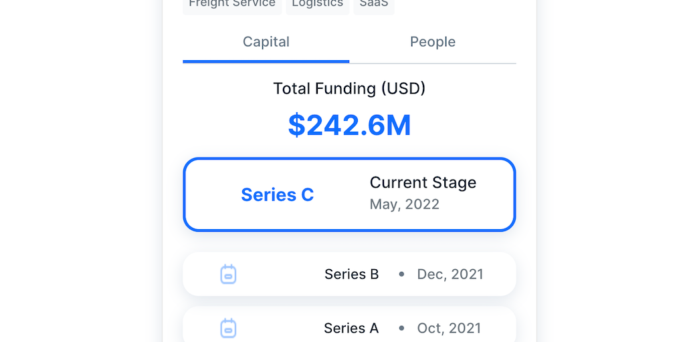The height and width of the screenshot is (342, 685).
Task: Select the Freight Service tag
Action: click(x=232, y=4)
